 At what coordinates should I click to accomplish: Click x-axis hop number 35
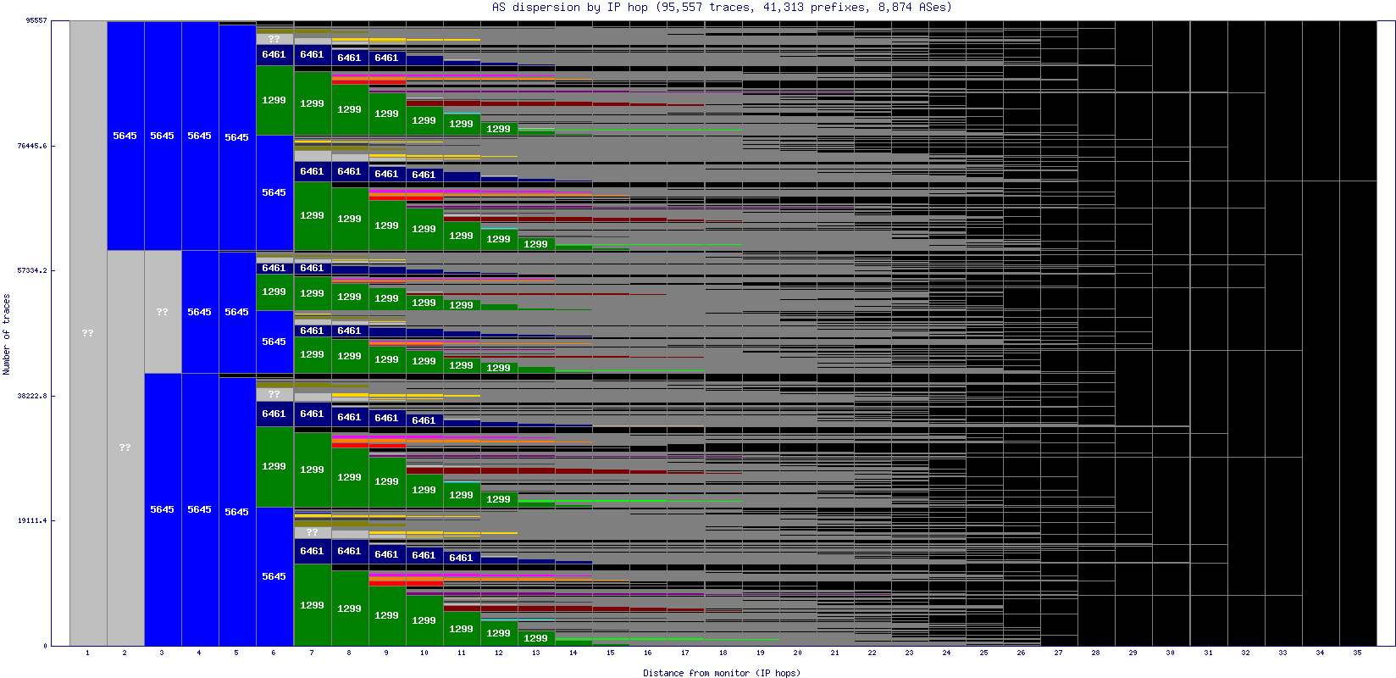point(1357,653)
